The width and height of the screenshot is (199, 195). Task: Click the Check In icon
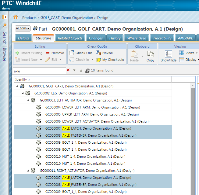click(72, 60)
